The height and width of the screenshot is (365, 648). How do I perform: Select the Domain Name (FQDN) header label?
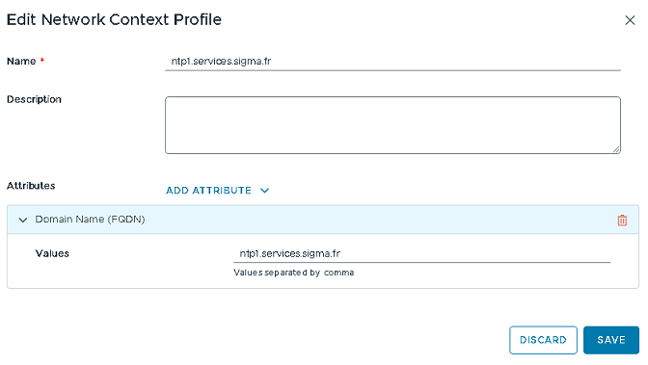(90, 220)
